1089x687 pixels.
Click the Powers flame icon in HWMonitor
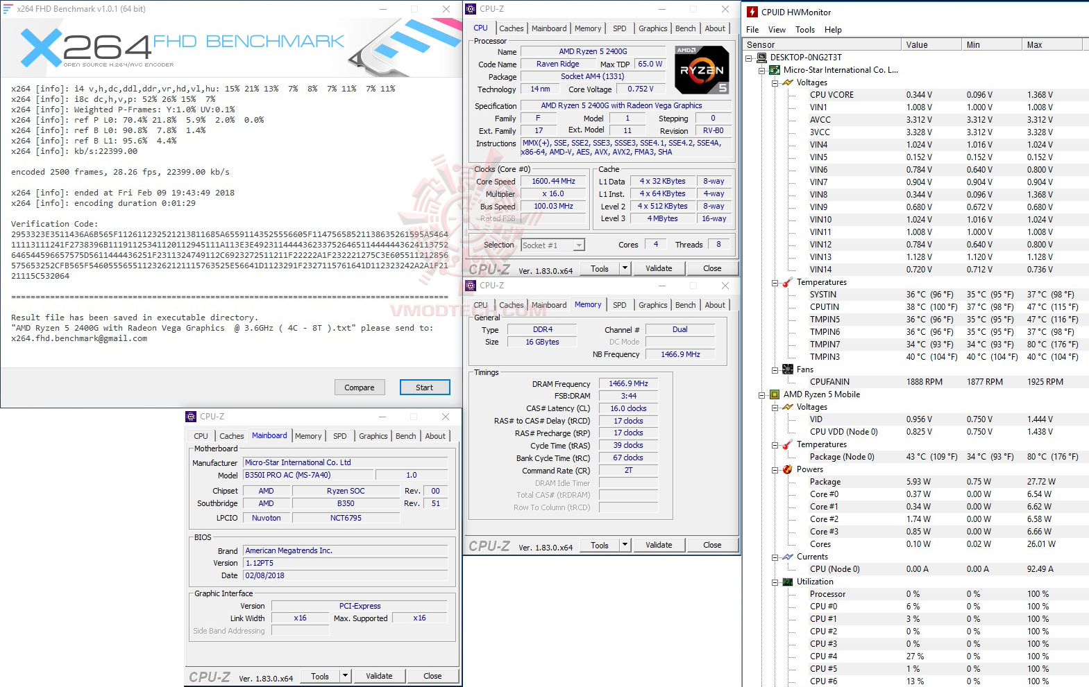(788, 469)
